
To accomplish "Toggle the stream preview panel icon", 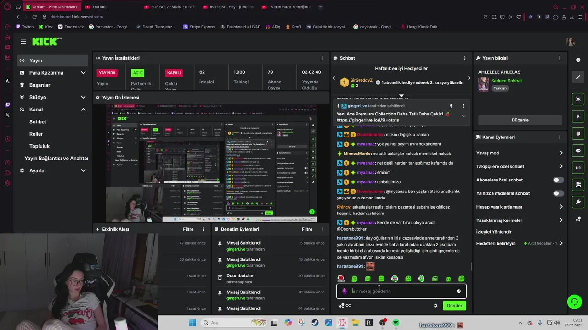I will pyautogui.click(x=578, y=99).
